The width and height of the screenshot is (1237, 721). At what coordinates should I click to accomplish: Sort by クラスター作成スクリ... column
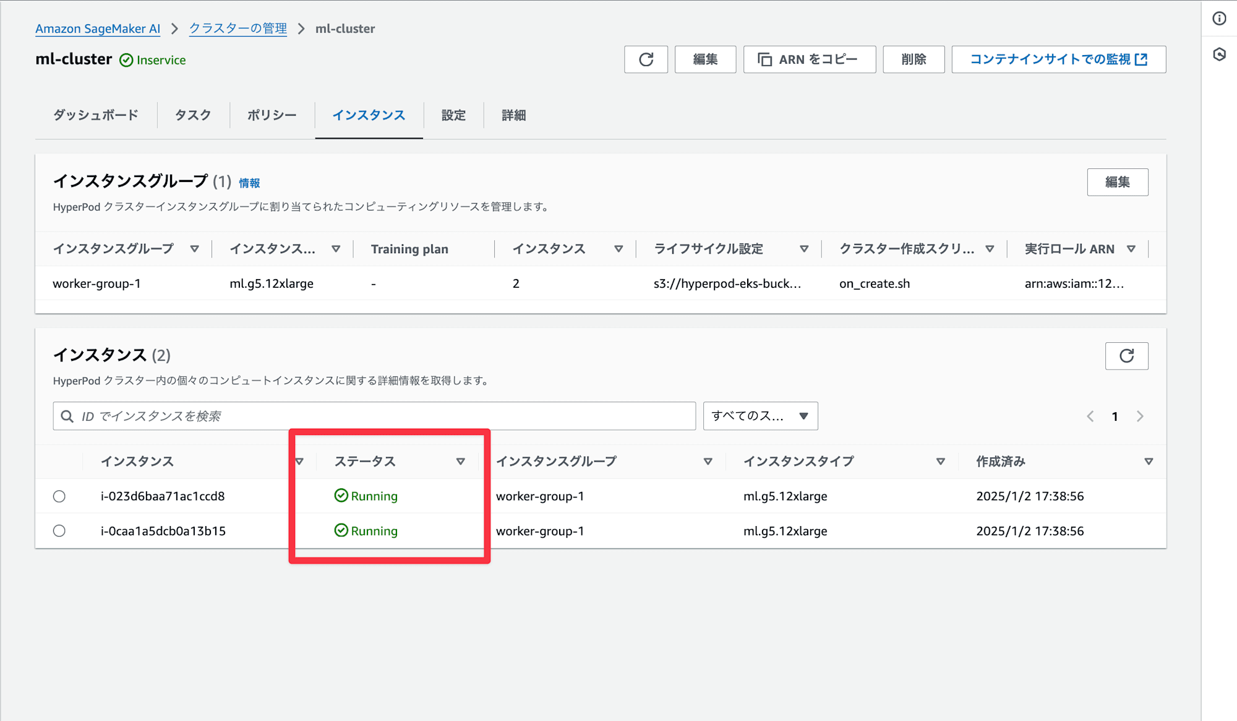click(990, 249)
